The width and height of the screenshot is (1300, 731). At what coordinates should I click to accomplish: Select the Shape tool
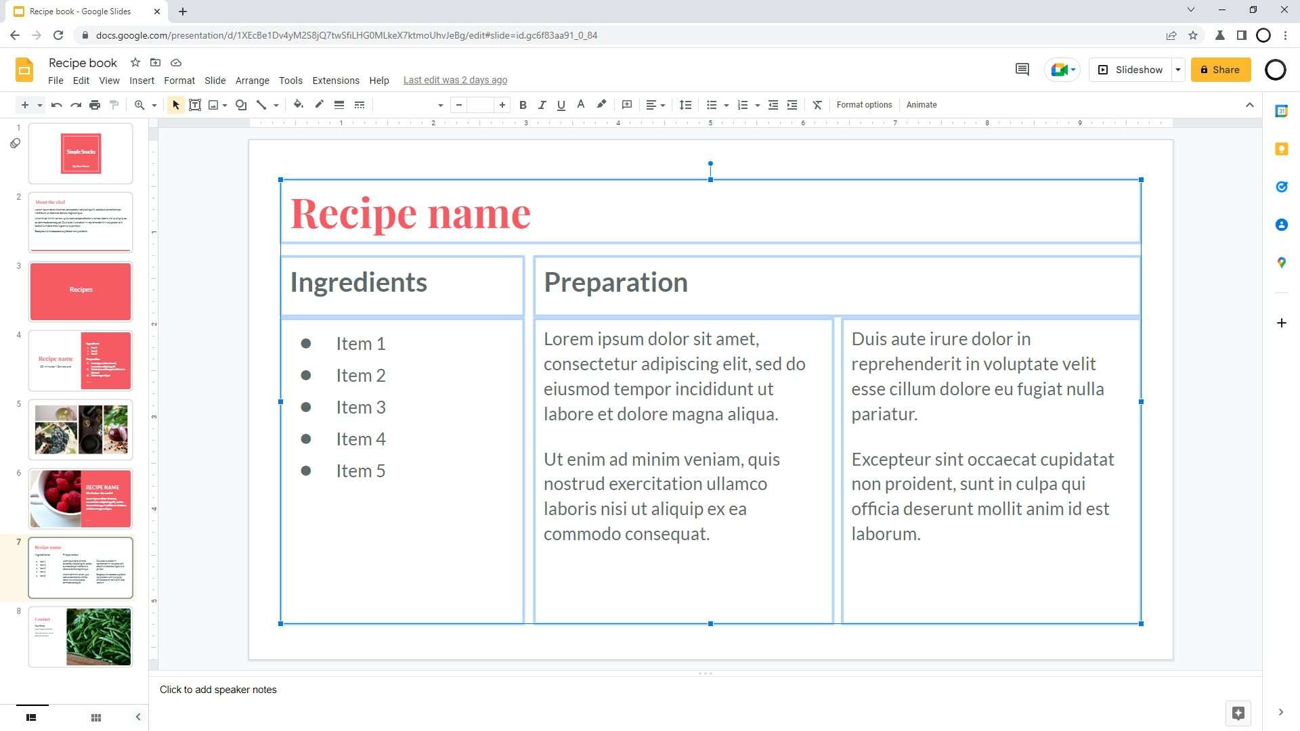click(240, 105)
